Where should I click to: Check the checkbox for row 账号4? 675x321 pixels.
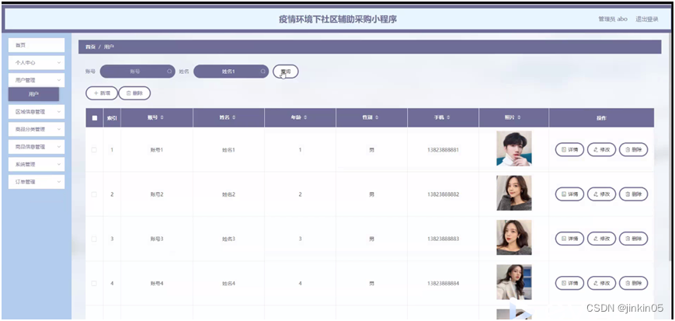94,284
